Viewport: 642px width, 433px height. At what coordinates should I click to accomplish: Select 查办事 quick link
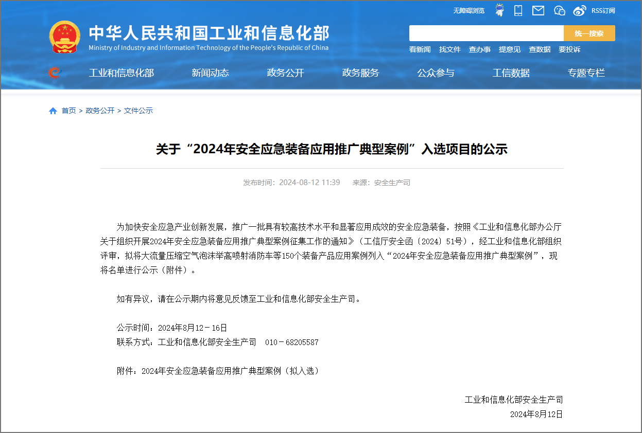pyautogui.click(x=479, y=49)
